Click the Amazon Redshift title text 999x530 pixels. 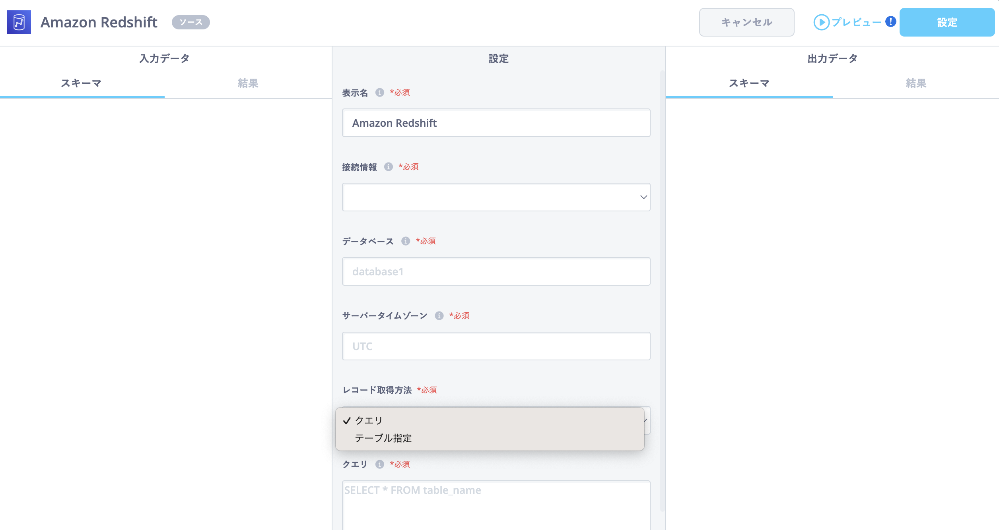pyautogui.click(x=99, y=22)
